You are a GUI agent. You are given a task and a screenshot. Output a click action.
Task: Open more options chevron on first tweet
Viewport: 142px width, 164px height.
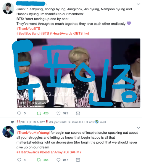(x=138, y=4)
